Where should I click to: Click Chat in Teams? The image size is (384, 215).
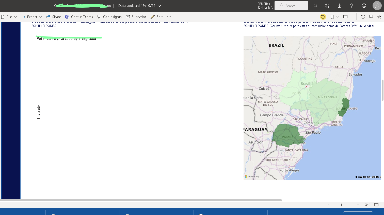click(x=79, y=17)
